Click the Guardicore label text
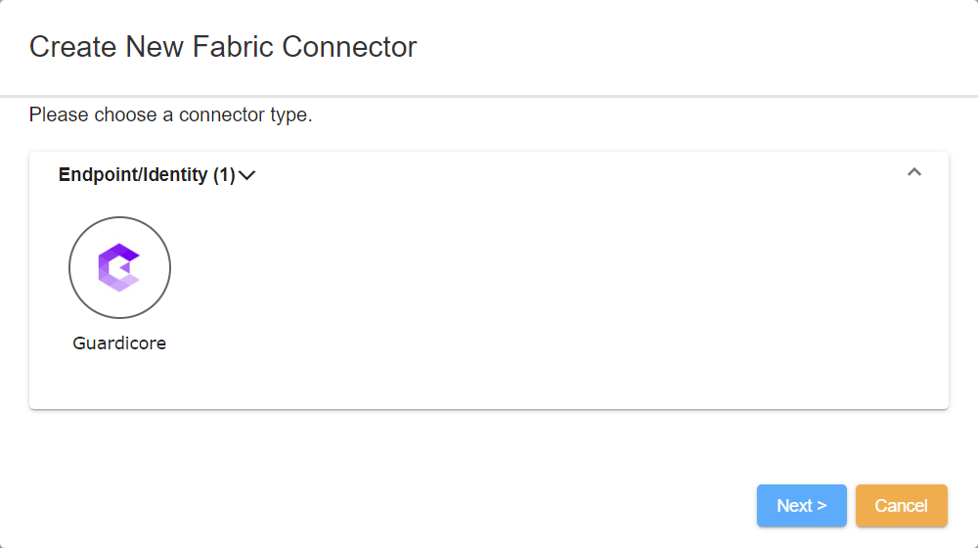 pyautogui.click(x=119, y=343)
